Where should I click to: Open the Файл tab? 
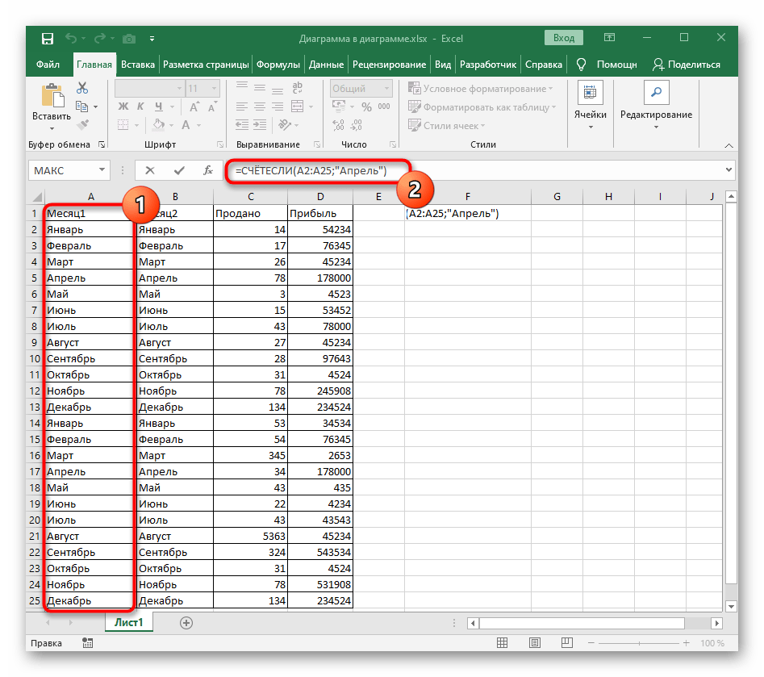(48, 65)
